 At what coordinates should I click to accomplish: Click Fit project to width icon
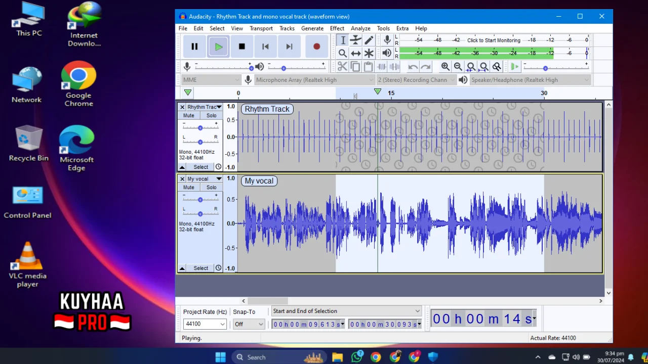[x=484, y=67]
